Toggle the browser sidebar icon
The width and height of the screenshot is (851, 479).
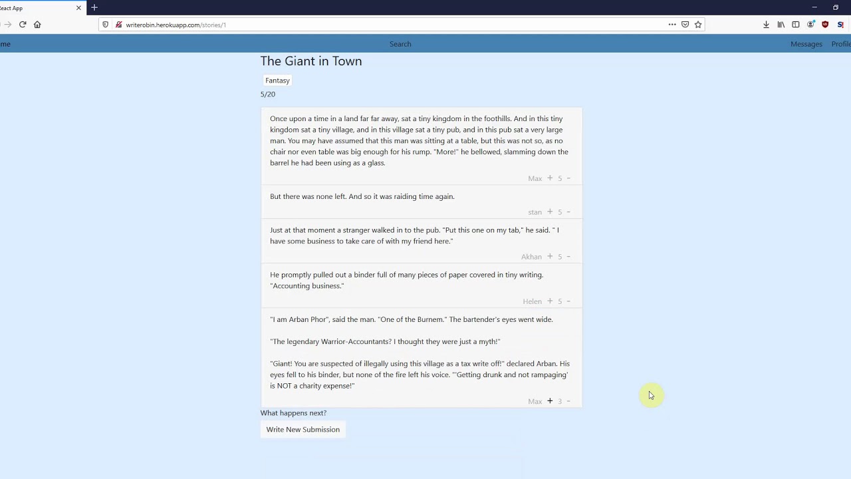pos(796,25)
